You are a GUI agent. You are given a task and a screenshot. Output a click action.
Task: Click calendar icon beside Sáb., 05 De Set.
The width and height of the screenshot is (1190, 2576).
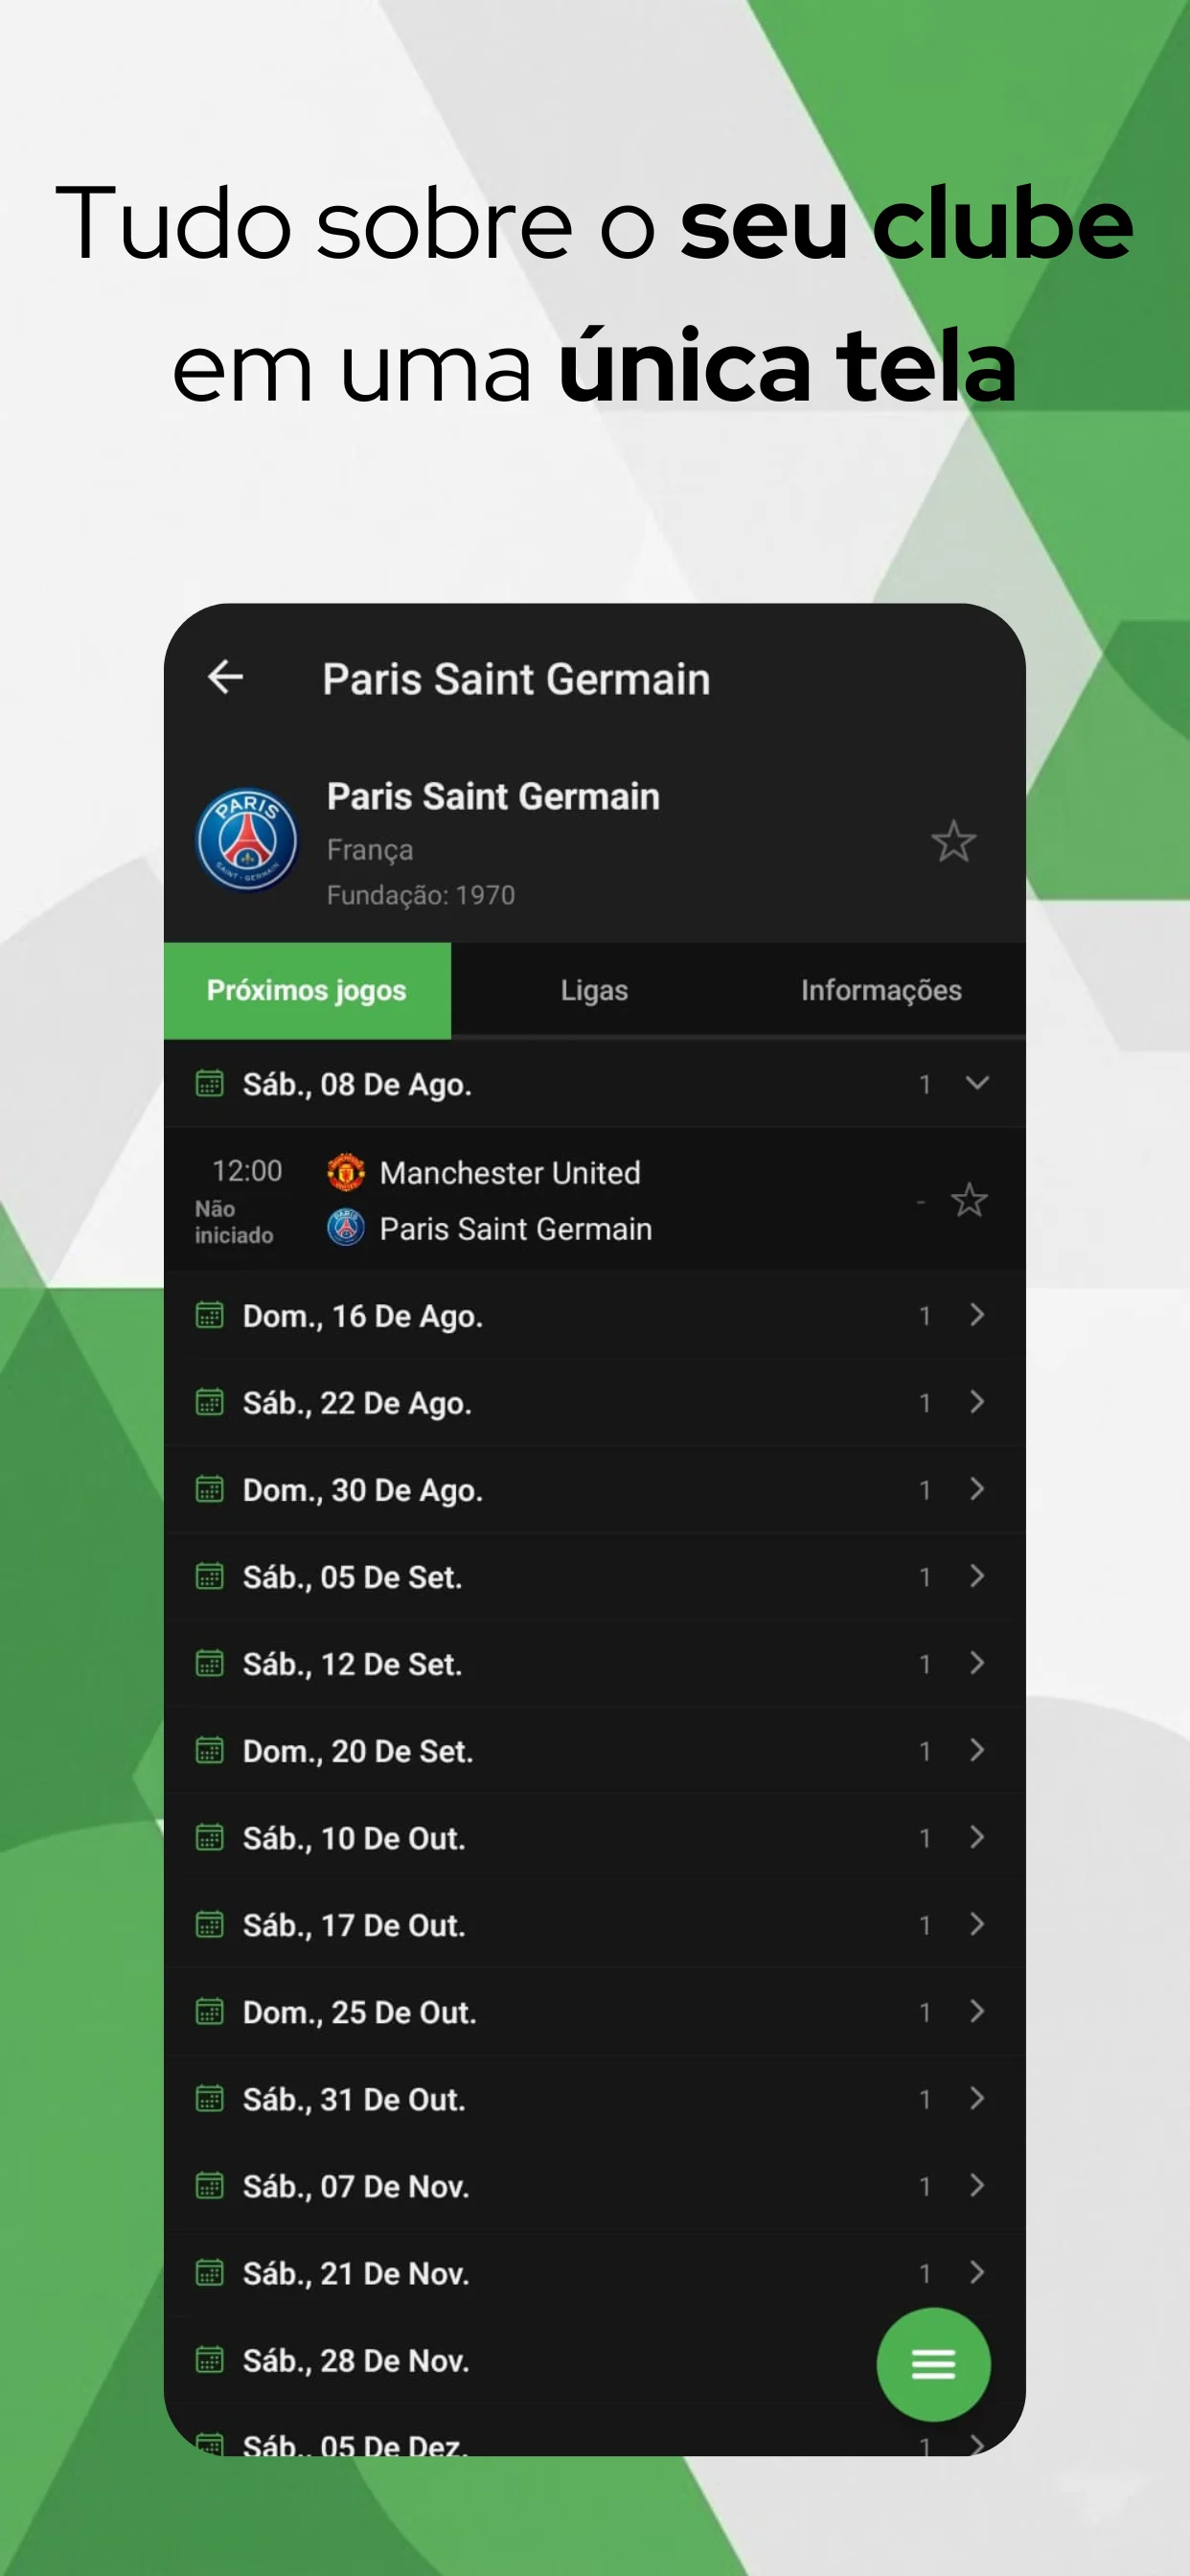point(209,1576)
